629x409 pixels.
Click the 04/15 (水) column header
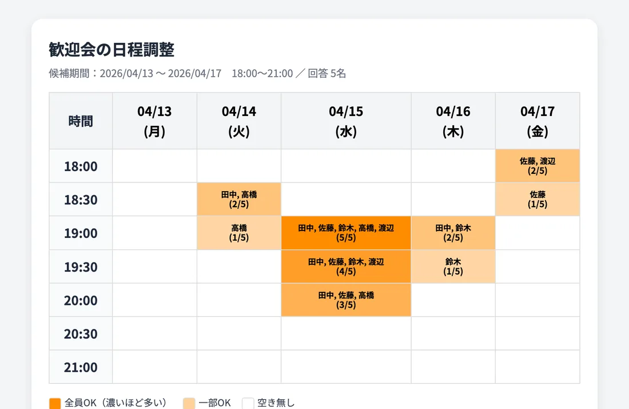[x=346, y=121]
